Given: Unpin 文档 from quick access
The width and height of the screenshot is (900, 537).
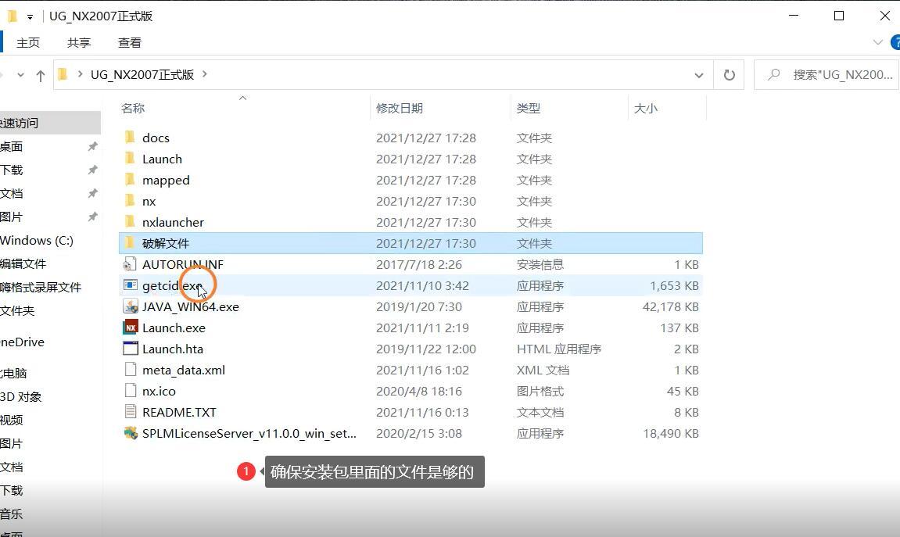Looking at the screenshot, I should 93,193.
